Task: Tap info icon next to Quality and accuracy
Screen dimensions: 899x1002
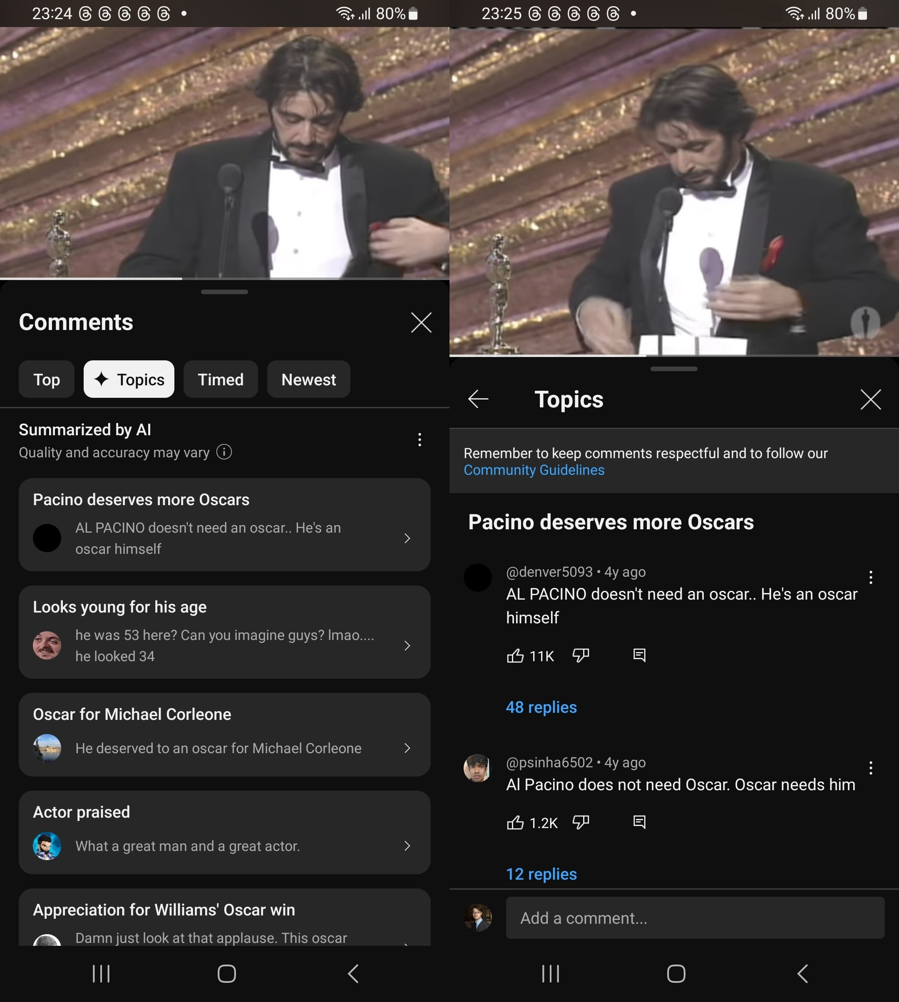Action: (x=224, y=452)
